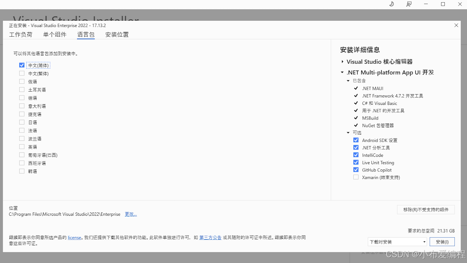Enable the 葡萄牙语(巴西) language pack

click(22, 155)
